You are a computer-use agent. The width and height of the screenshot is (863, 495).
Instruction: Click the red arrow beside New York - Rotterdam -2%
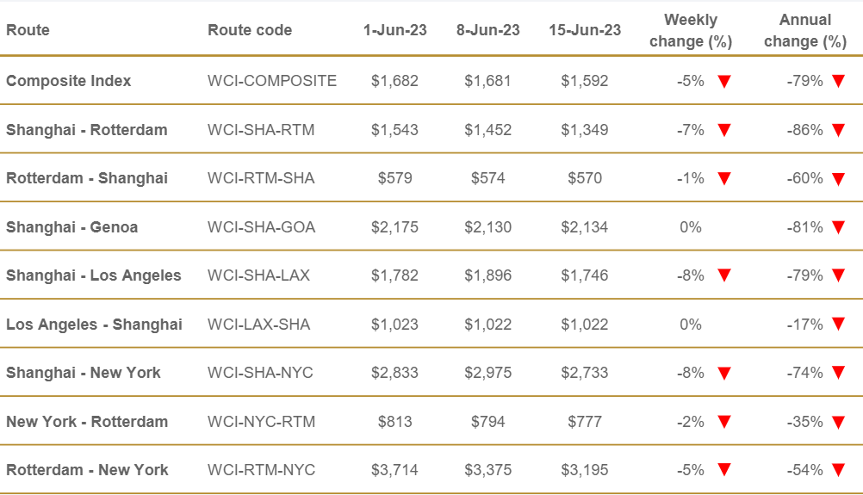[x=723, y=422]
